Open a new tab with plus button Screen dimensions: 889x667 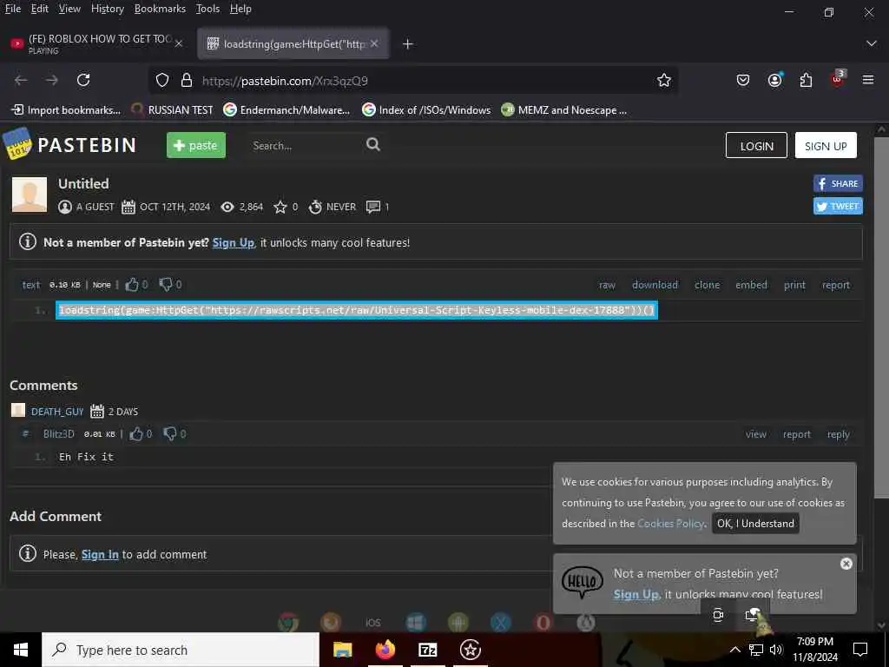point(408,43)
